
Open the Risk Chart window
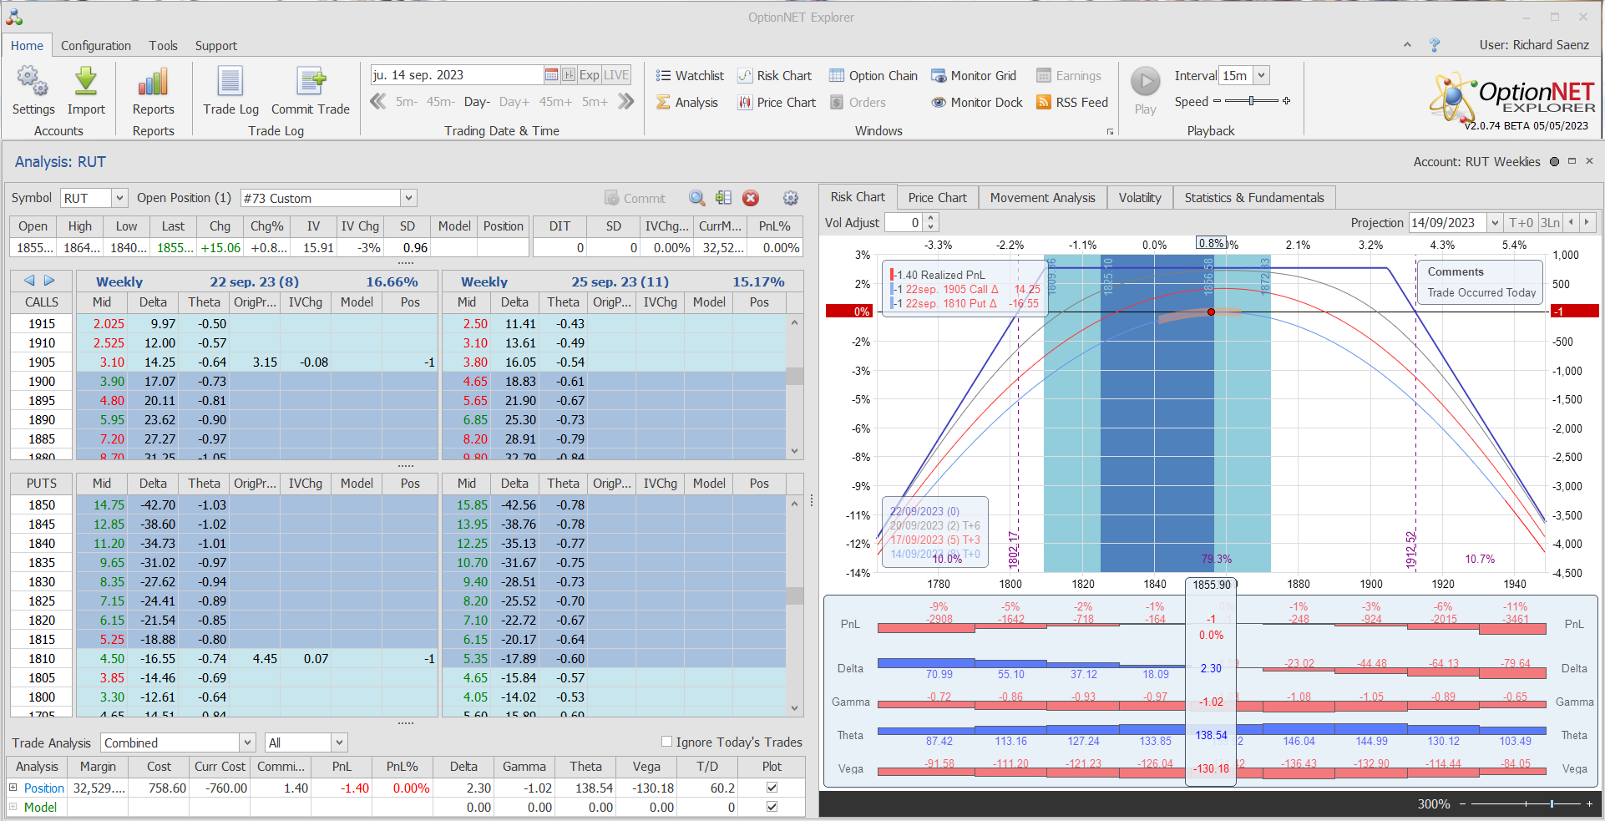[774, 76]
